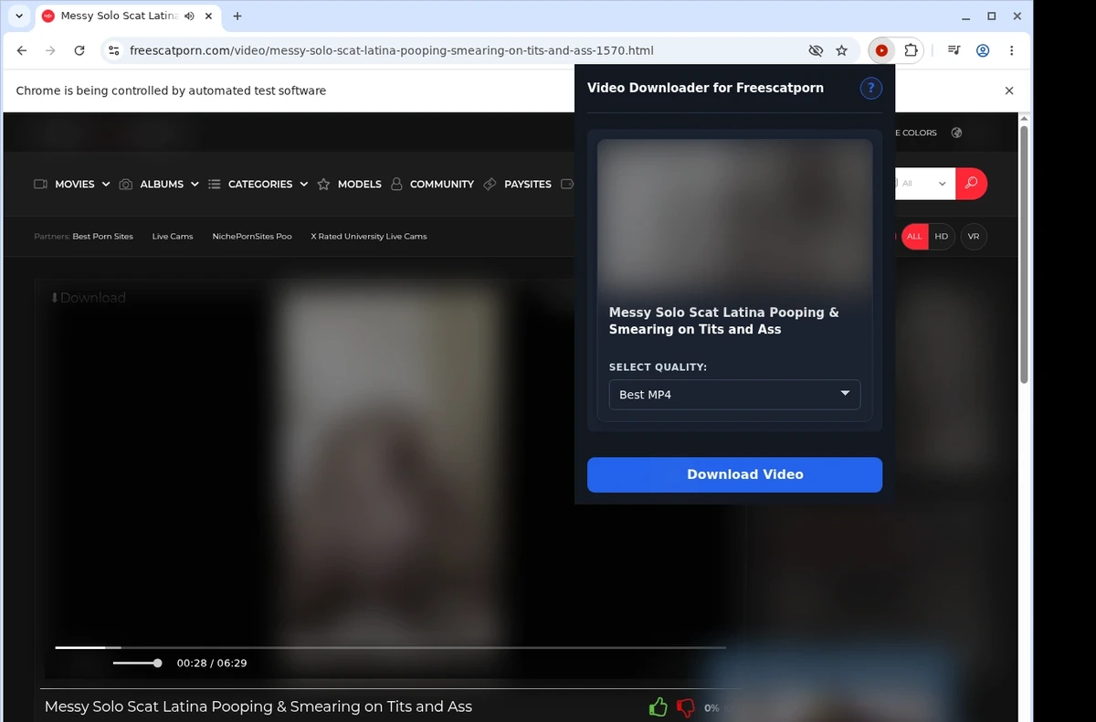Image resolution: width=1096 pixels, height=722 pixels.
Task: Click the scrollbar up arrow
Action: pyautogui.click(x=1024, y=119)
